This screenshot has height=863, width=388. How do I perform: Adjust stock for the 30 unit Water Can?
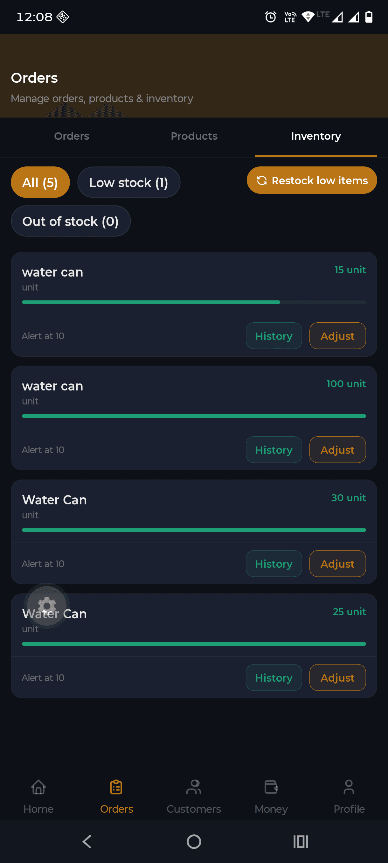pyautogui.click(x=337, y=564)
